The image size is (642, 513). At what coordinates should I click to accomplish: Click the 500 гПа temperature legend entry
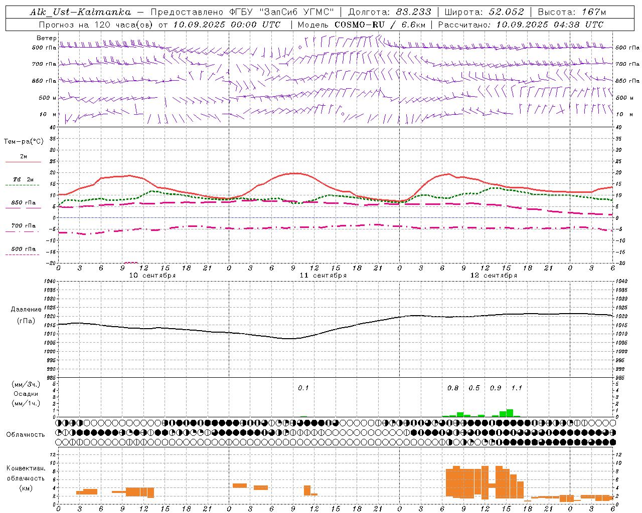coord(23,249)
